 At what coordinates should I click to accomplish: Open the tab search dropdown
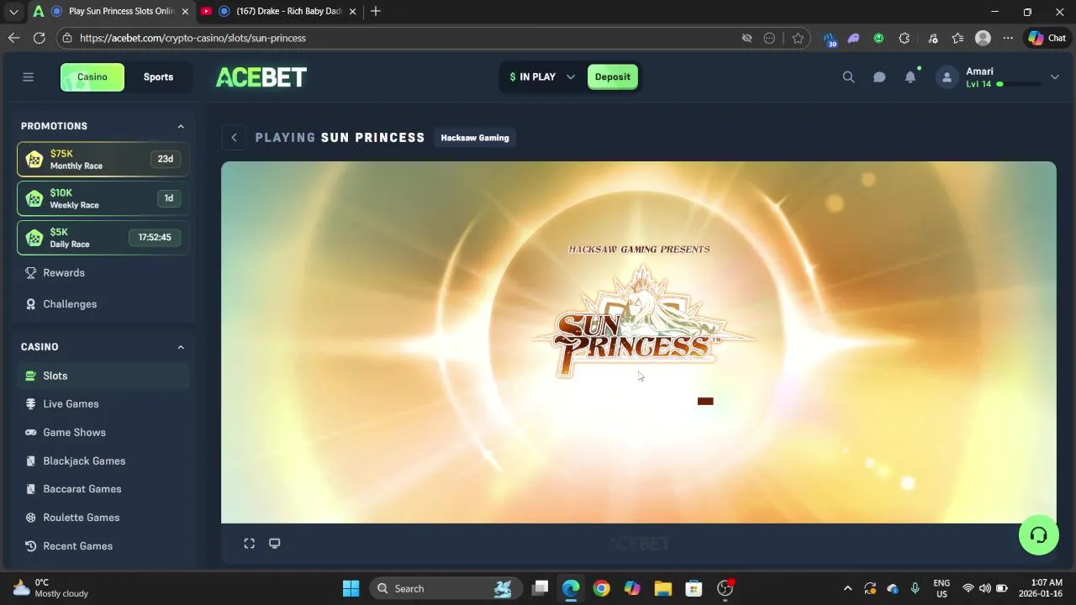click(13, 12)
